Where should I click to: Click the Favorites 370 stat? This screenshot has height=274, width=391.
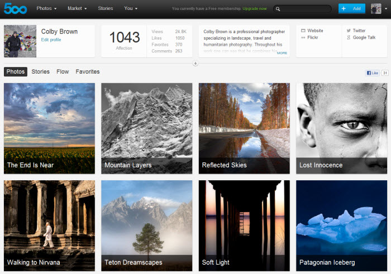coord(167,45)
